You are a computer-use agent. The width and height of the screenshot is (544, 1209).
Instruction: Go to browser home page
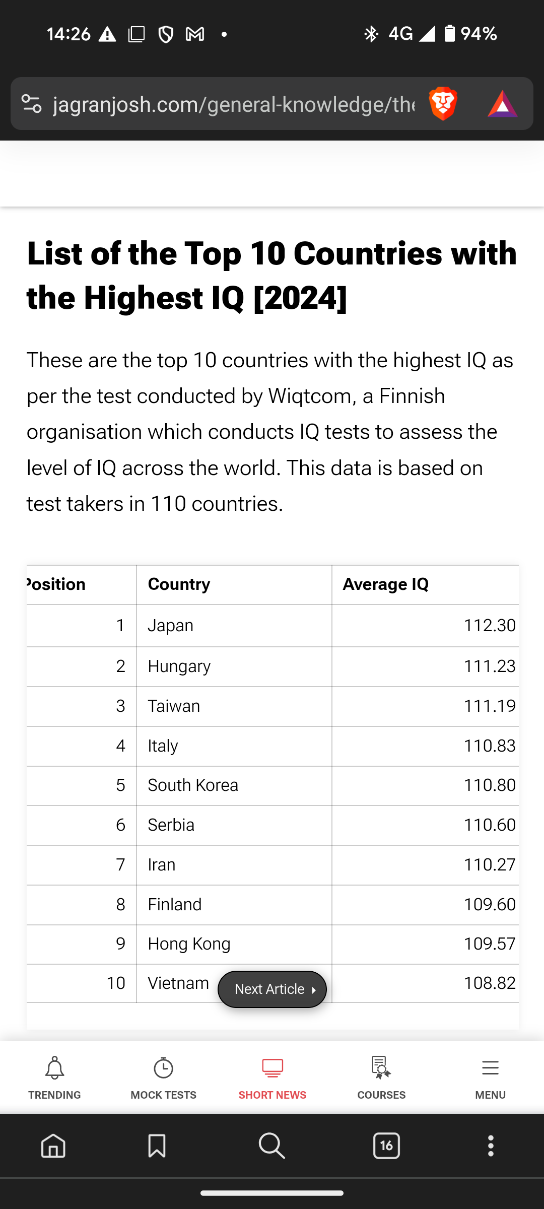(x=53, y=1146)
